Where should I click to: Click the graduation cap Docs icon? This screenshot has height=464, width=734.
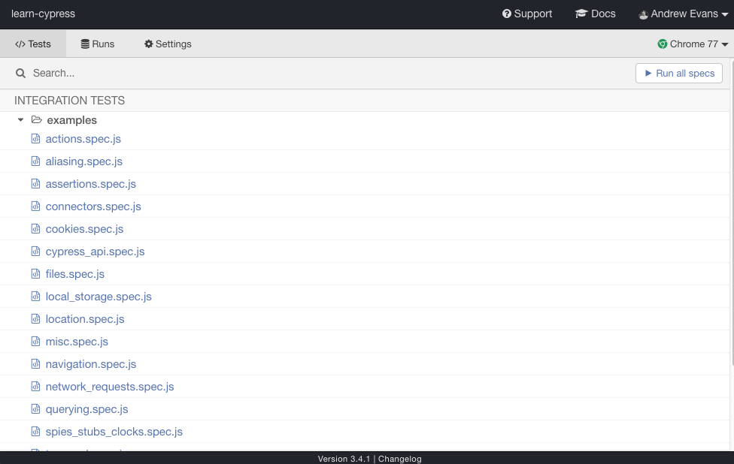(x=581, y=14)
